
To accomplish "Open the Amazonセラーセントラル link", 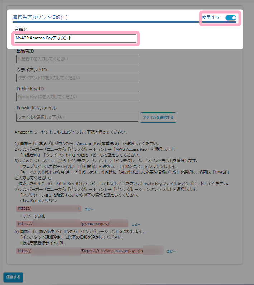I will click(37, 132).
